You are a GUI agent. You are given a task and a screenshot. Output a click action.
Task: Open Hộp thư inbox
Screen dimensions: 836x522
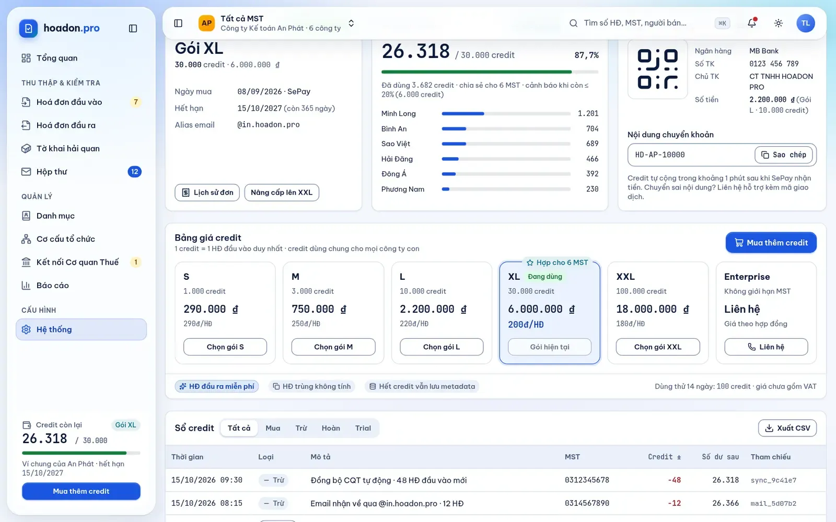(82, 172)
